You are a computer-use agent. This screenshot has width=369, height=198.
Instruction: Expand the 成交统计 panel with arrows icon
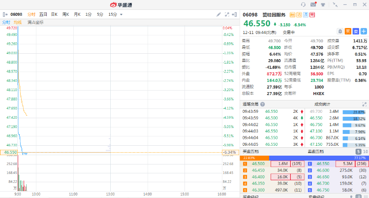click(x=364, y=104)
